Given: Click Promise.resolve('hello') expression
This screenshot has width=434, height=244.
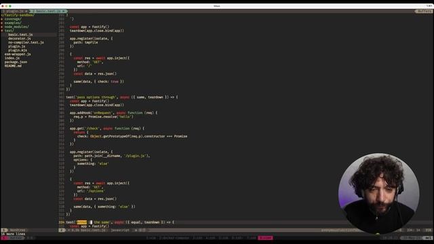Looking at the screenshot, I should pos(111,117).
